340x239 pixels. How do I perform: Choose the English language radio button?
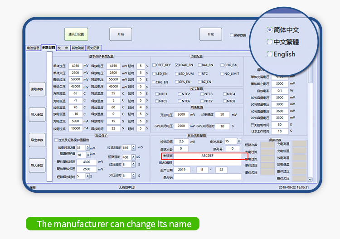click(270, 54)
